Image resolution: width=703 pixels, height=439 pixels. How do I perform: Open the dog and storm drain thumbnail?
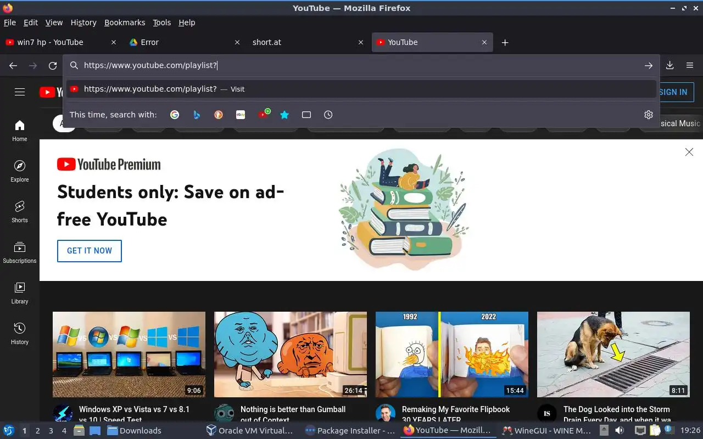613,354
